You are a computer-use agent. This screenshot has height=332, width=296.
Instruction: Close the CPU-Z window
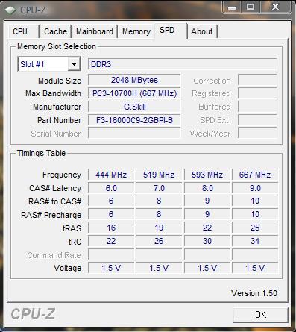275,7
